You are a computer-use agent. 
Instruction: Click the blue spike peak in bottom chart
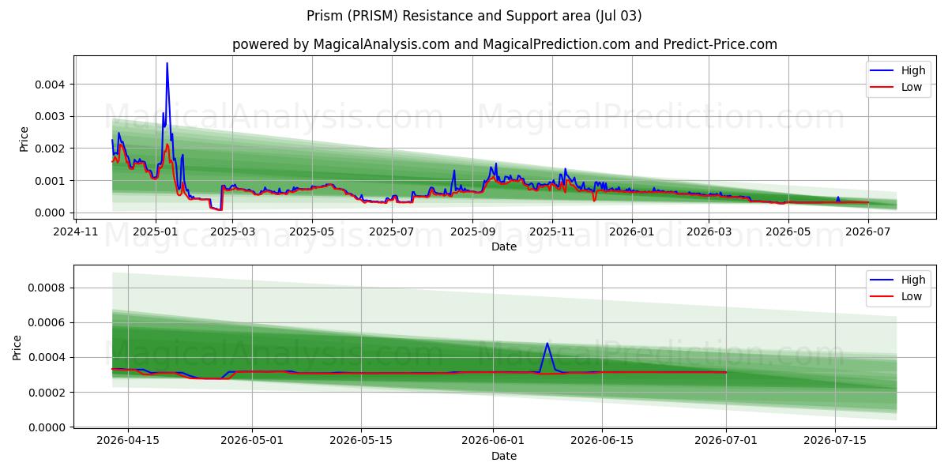[547, 343]
